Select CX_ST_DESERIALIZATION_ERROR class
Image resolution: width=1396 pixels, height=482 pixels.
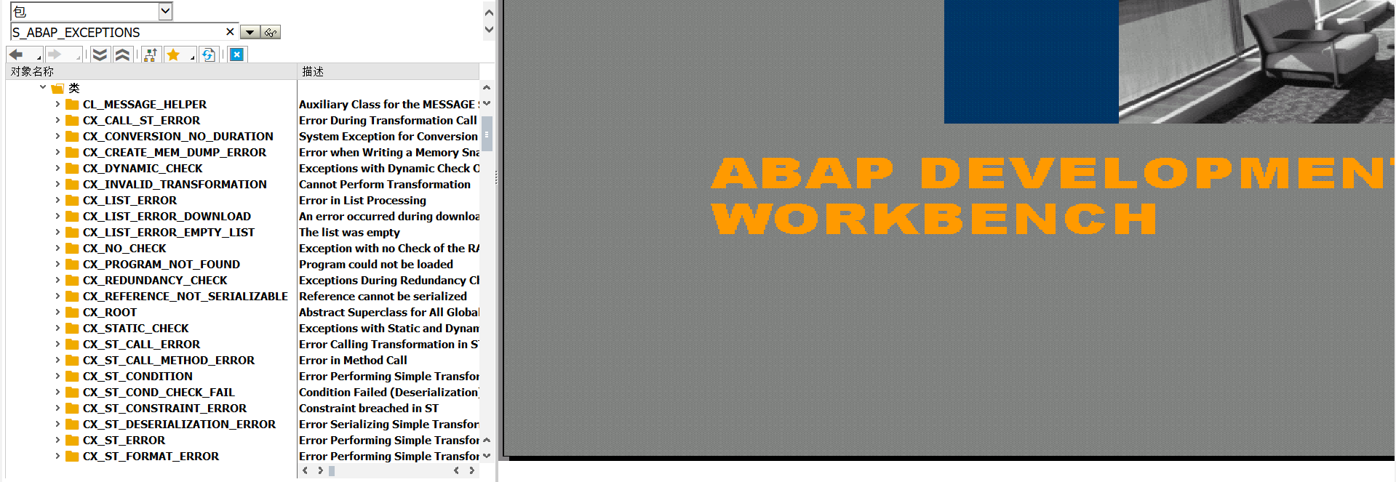[179, 424]
